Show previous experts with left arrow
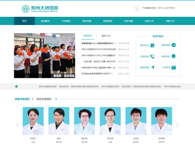The height and width of the screenshot is (150, 195). coord(17,125)
